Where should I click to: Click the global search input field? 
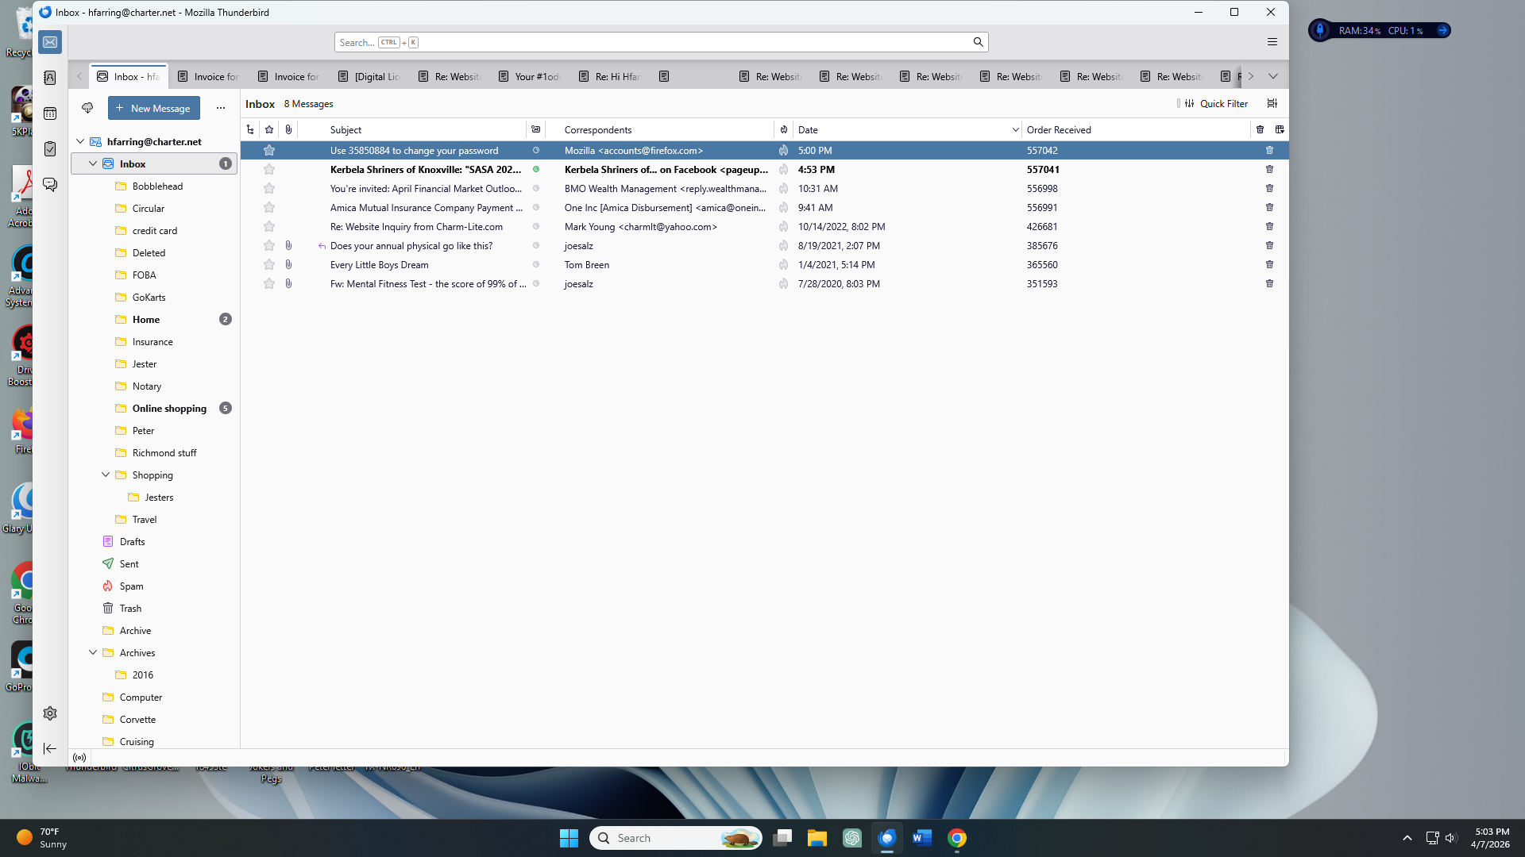[x=661, y=42]
